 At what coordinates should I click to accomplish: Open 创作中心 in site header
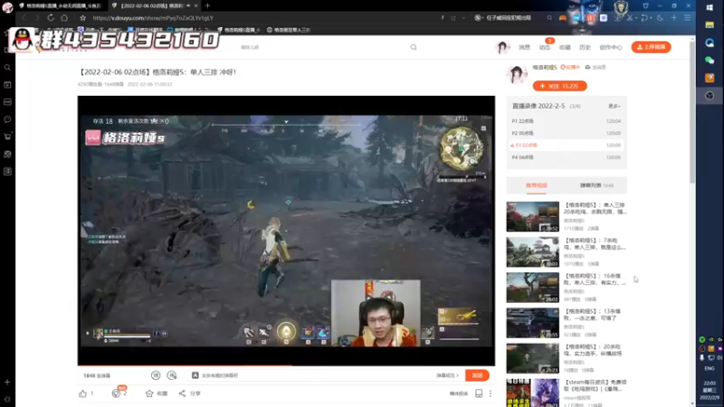(610, 47)
